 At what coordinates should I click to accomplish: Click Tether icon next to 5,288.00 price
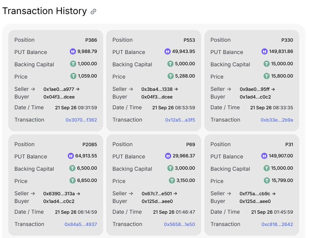pos(170,76)
